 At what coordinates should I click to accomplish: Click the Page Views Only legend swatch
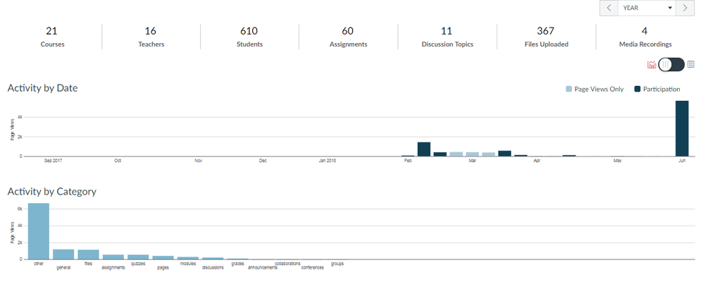569,90
